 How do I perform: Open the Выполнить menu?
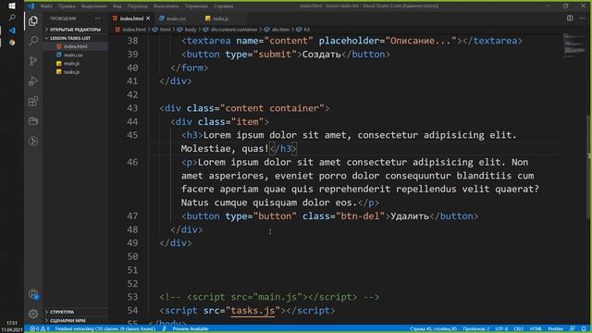point(166,6)
